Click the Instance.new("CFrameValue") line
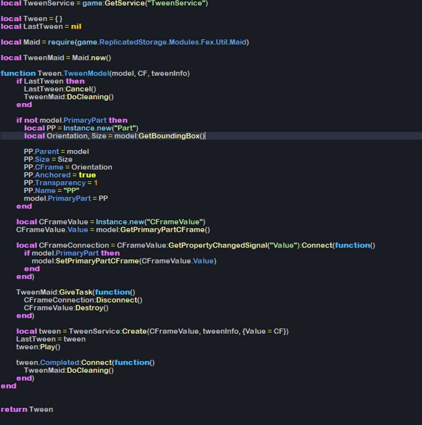 click(111, 222)
